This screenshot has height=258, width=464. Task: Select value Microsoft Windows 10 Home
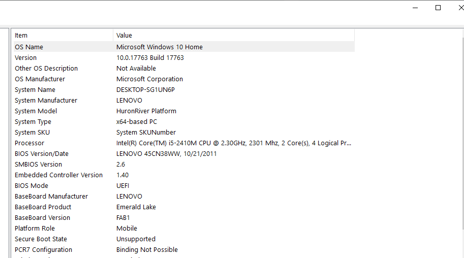(160, 47)
